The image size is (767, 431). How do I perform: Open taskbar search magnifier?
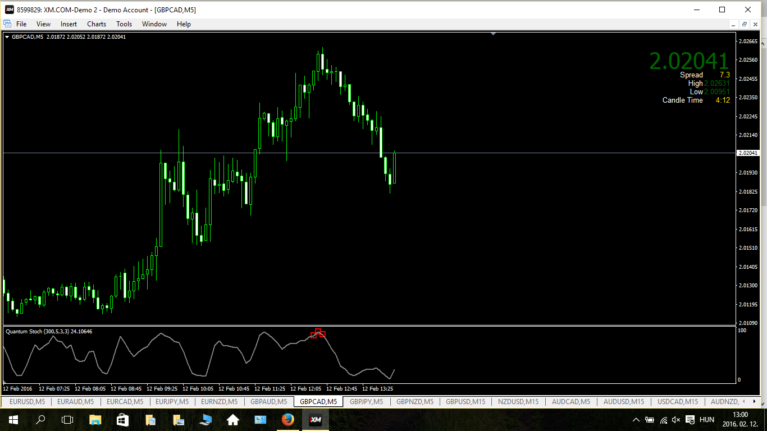(40, 420)
